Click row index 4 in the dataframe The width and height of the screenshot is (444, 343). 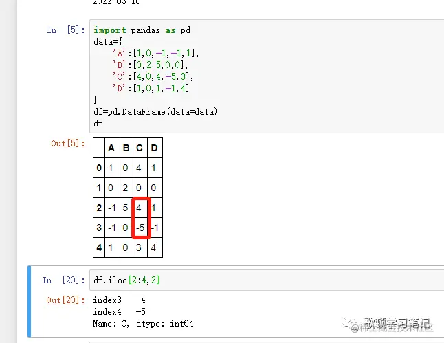[99, 247]
